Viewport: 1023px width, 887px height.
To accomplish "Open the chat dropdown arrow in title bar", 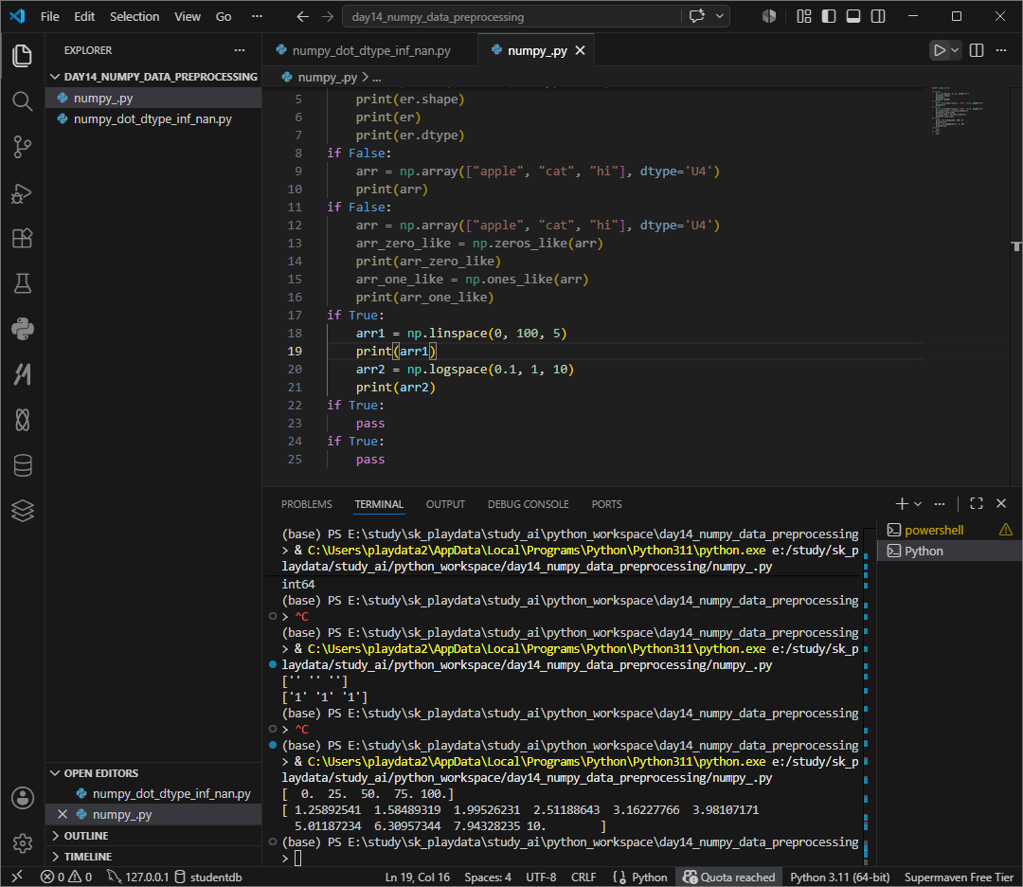I will tap(719, 16).
